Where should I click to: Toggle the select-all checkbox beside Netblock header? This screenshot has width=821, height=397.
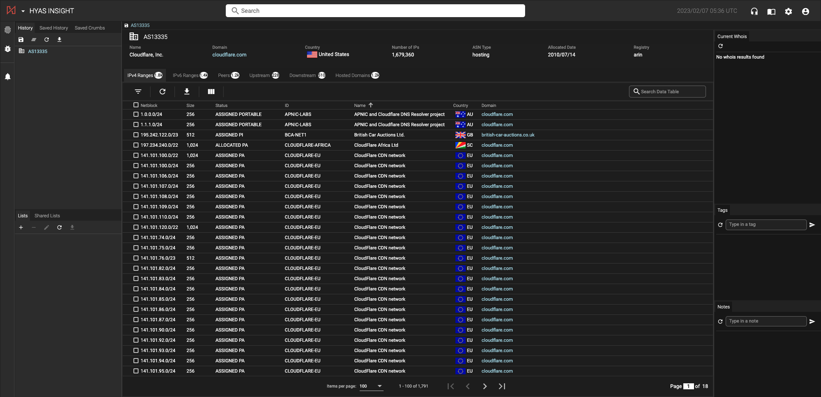click(136, 105)
